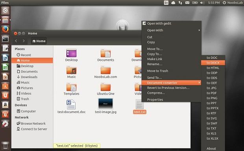Viewport: 244px width, 151px height.
Task: Launch Firefox from the dock
Action: click(x=5, y=29)
